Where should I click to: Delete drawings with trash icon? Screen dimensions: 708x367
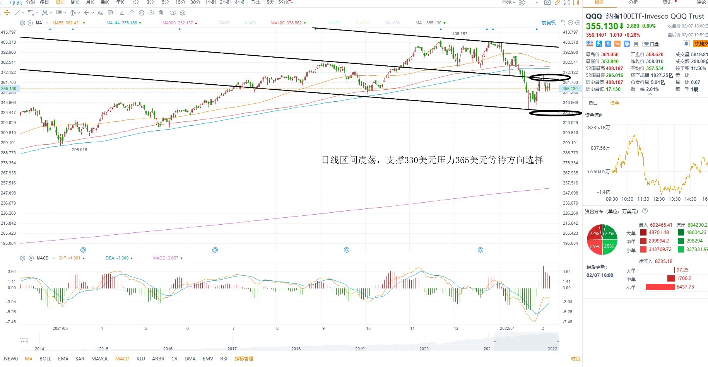(161, 13)
